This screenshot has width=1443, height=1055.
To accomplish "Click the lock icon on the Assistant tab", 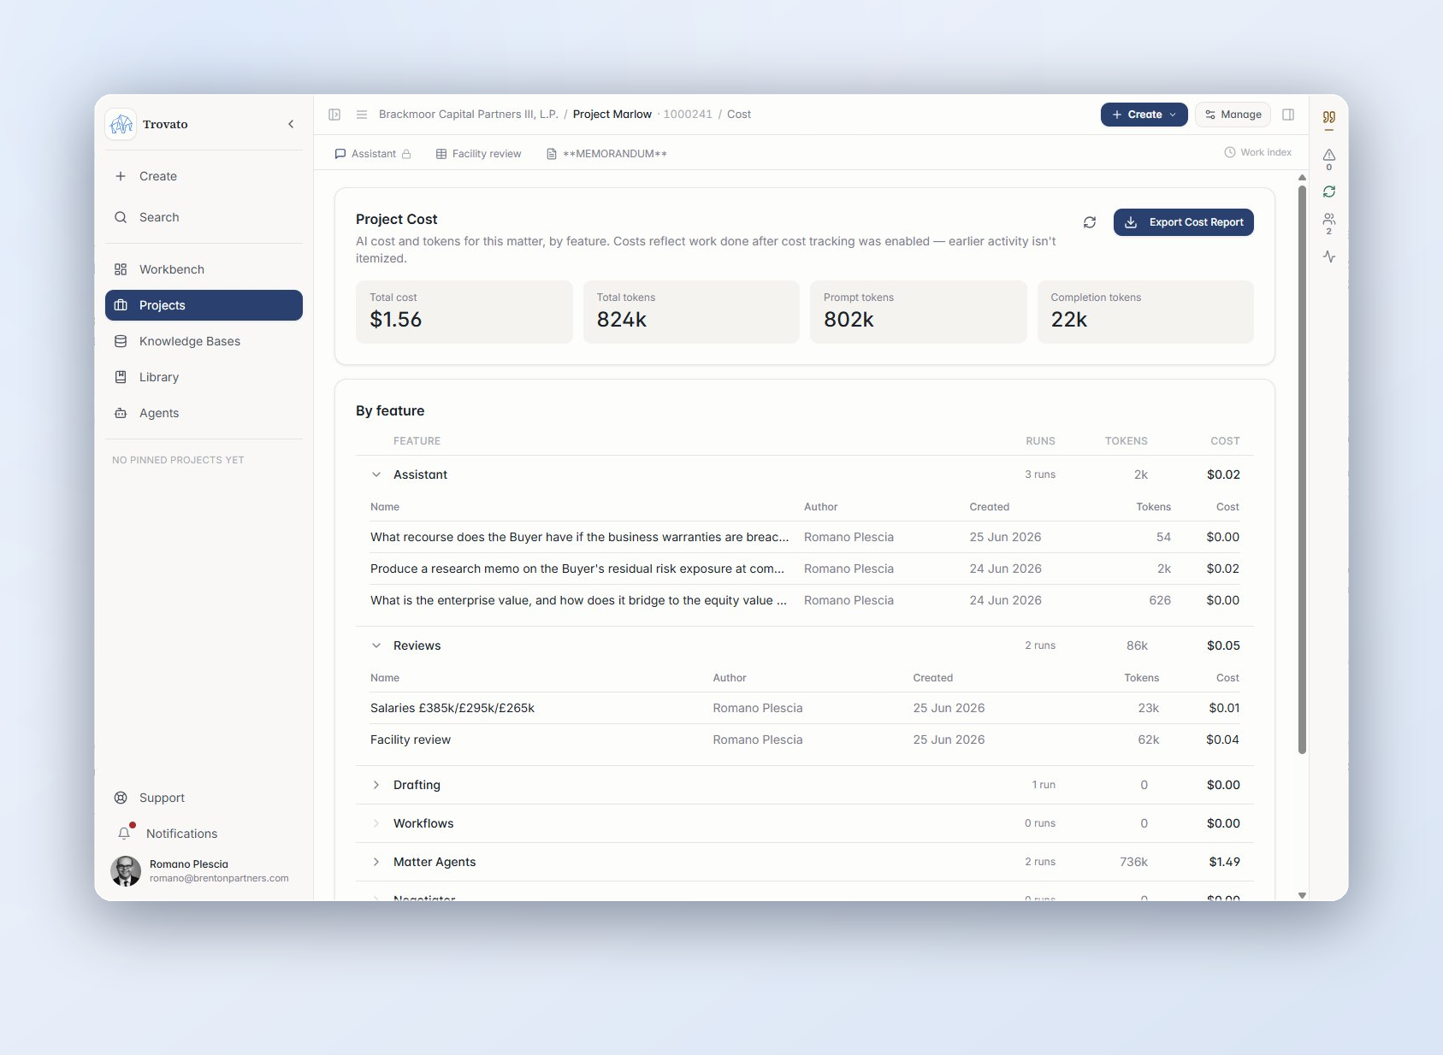I will point(406,154).
